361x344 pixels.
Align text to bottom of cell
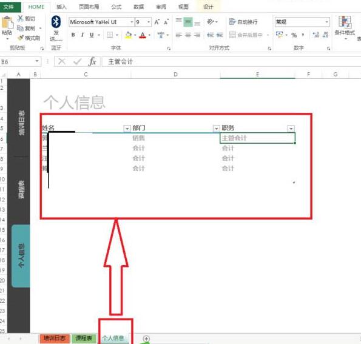[x=197, y=23]
